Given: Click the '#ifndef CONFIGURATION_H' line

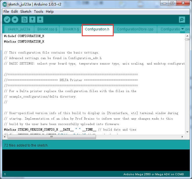Looking at the screenshot, I should pyautogui.click(x=24, y=36).
